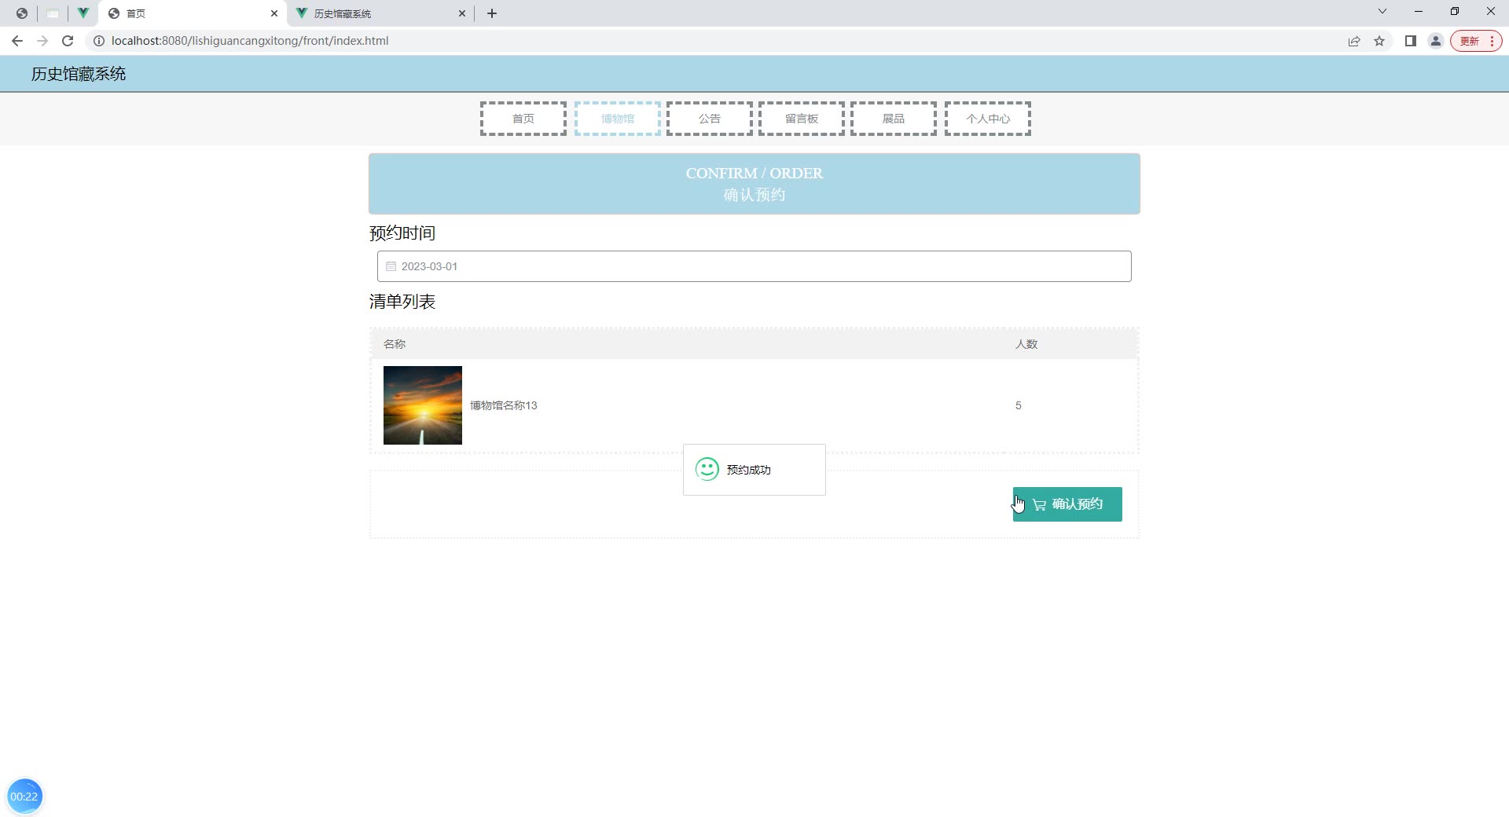Open the 公告 menu item
The width and height of the screenshot is (1509, 817).
tap(710, 119)
